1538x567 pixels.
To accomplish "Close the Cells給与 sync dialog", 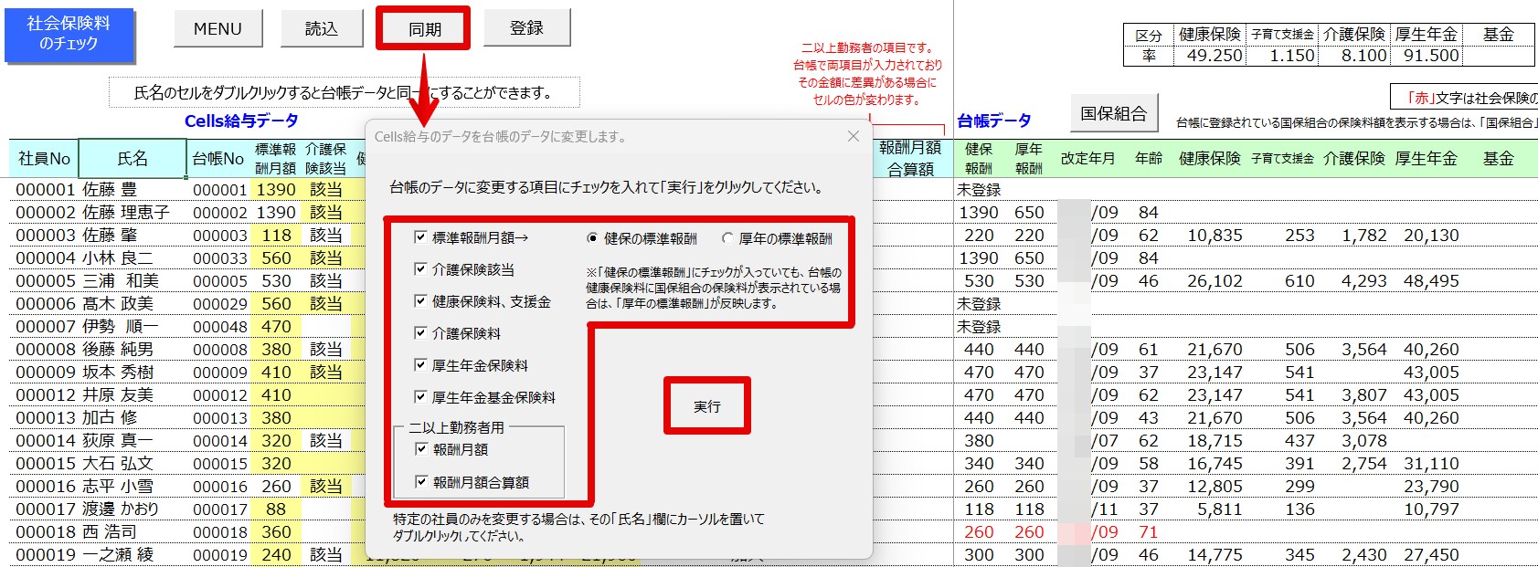I will pyautogui.click(x=853, y=136).
